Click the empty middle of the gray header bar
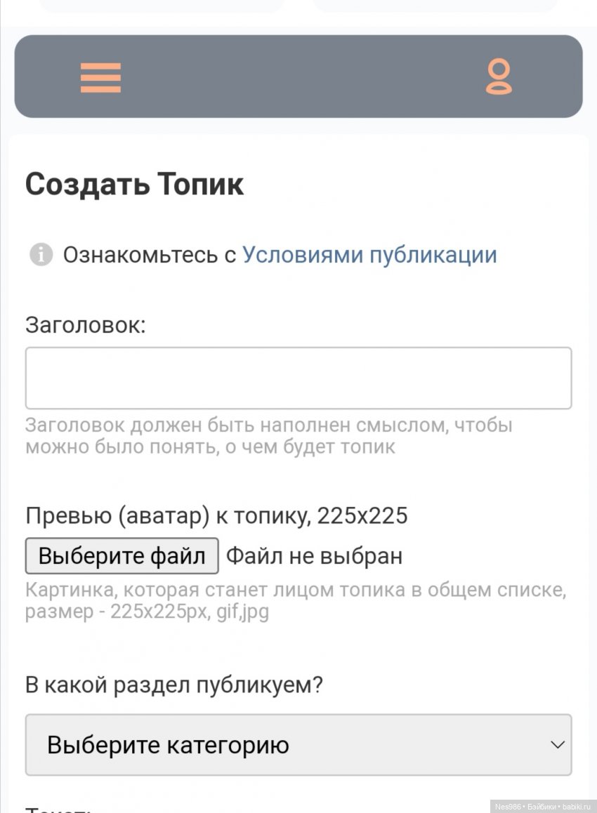The height and width of the screenshot is (813, 597). tap(298, 77)
